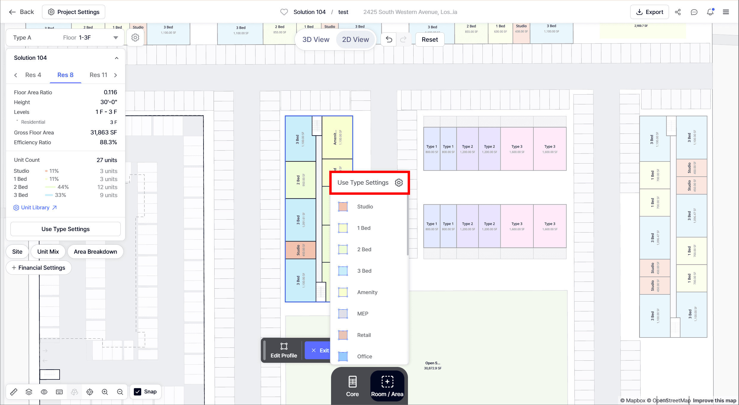739x405 pixels.
Task: Toggle visibility with the eye icon
Action: pyautogui.click(x=44, y=392)
